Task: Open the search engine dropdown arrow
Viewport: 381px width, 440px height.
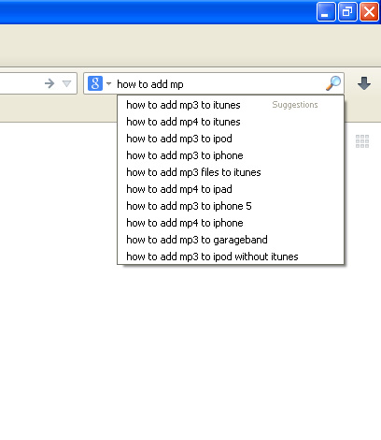Action: pos(108,83)
